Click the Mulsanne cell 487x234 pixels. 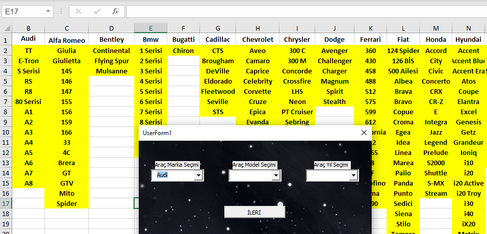pos(112,71)
